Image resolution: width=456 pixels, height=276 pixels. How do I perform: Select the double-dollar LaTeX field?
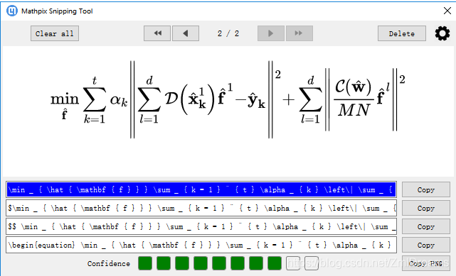point(201,227)
